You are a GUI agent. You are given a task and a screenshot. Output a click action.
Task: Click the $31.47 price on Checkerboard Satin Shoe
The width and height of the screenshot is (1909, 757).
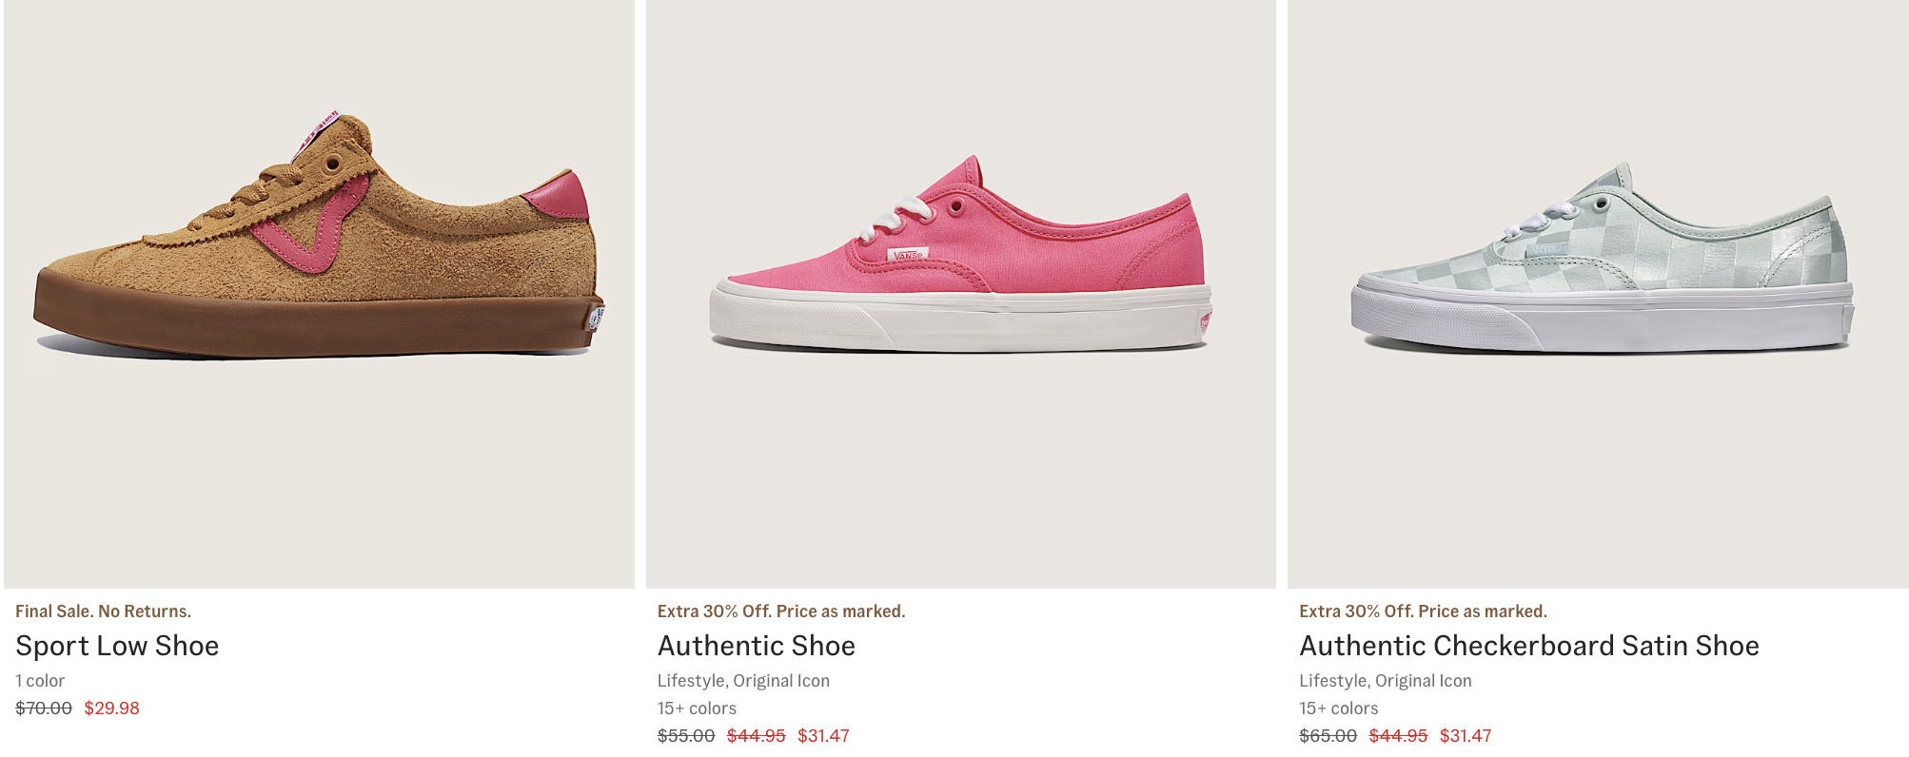coord(1466,736)
